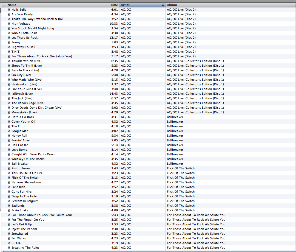Select Sin City (Live) track
Image resolution: width=296 pixels, height=252 pixels.
(21, 75)
